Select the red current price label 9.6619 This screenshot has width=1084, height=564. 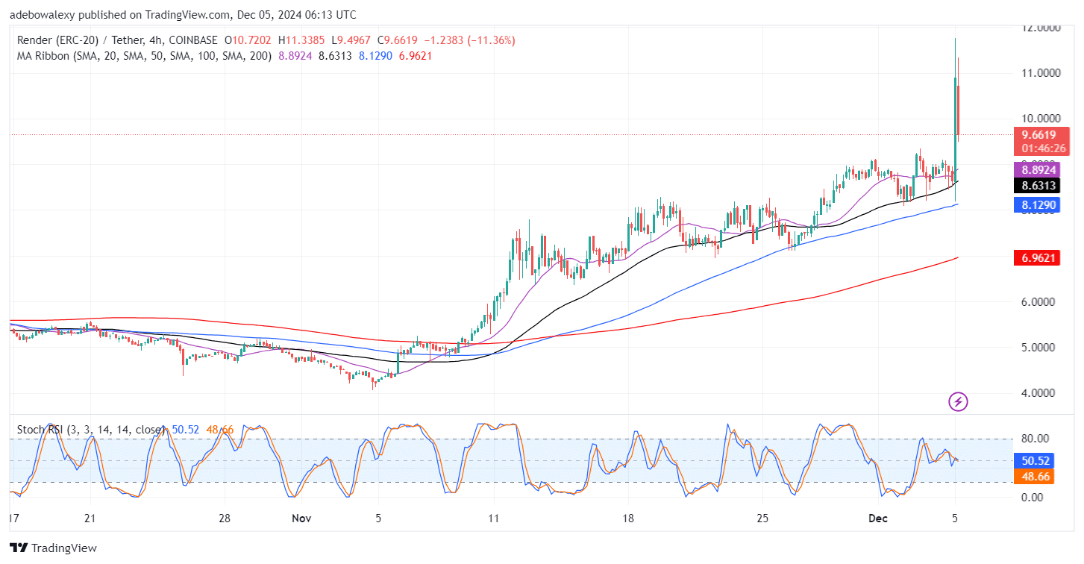[x=1041, y=135]
